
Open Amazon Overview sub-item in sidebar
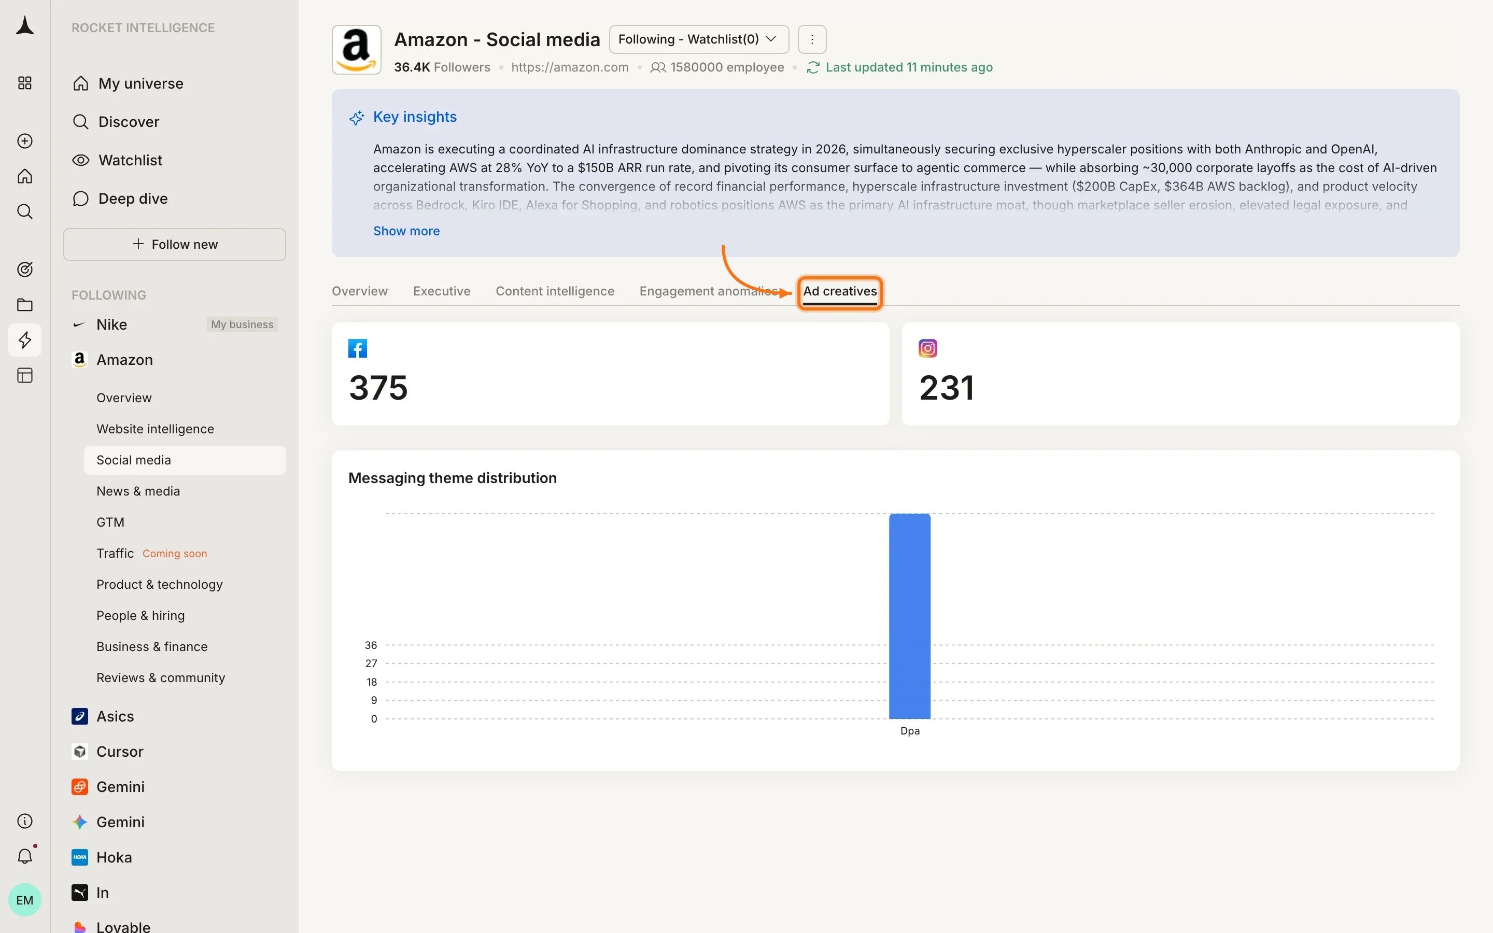pyautogui.click(x=124, y=398)
